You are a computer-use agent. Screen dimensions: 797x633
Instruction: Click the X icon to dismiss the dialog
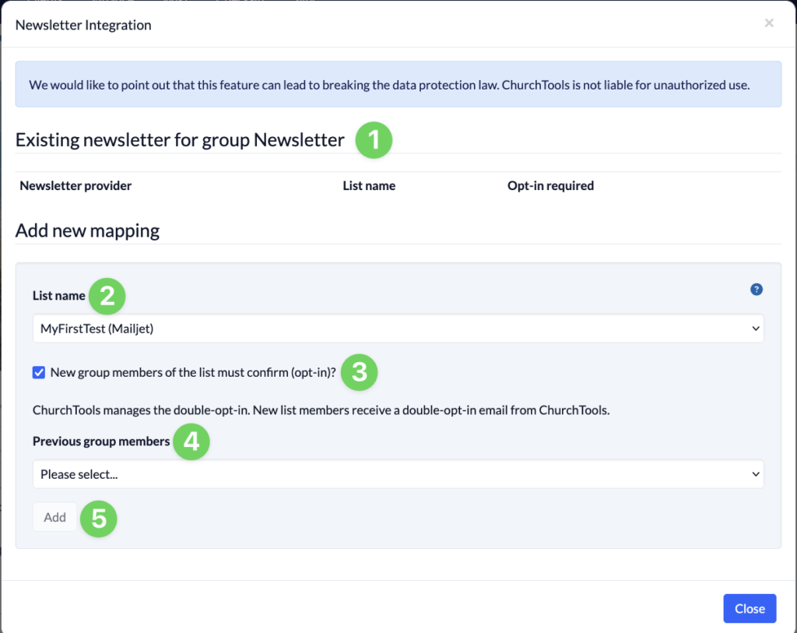point(768,23)
